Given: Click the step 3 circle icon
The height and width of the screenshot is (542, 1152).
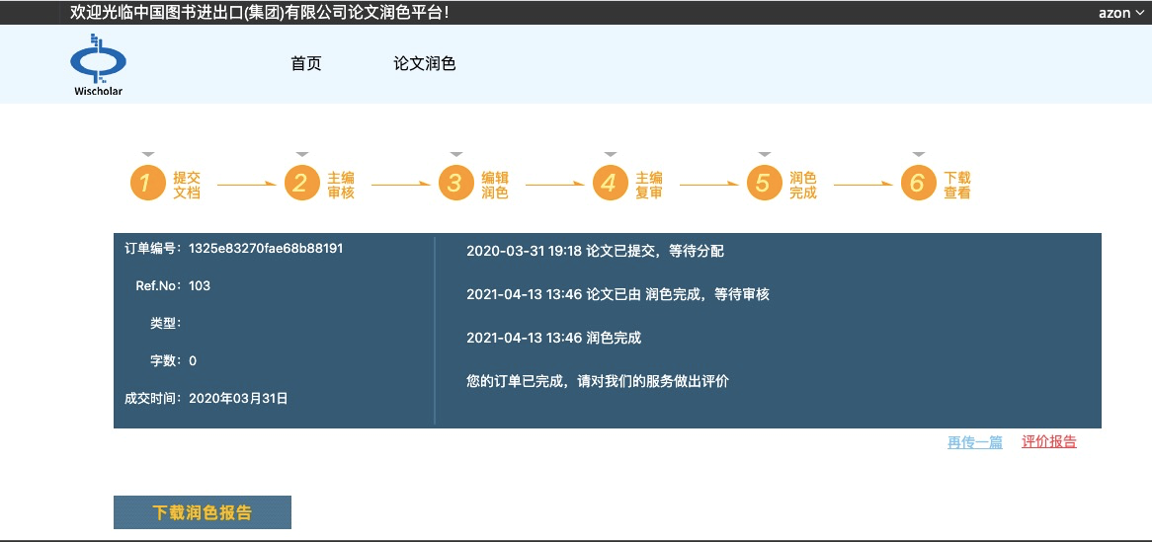Looking at the screenshot, I should tap(455, 184).
